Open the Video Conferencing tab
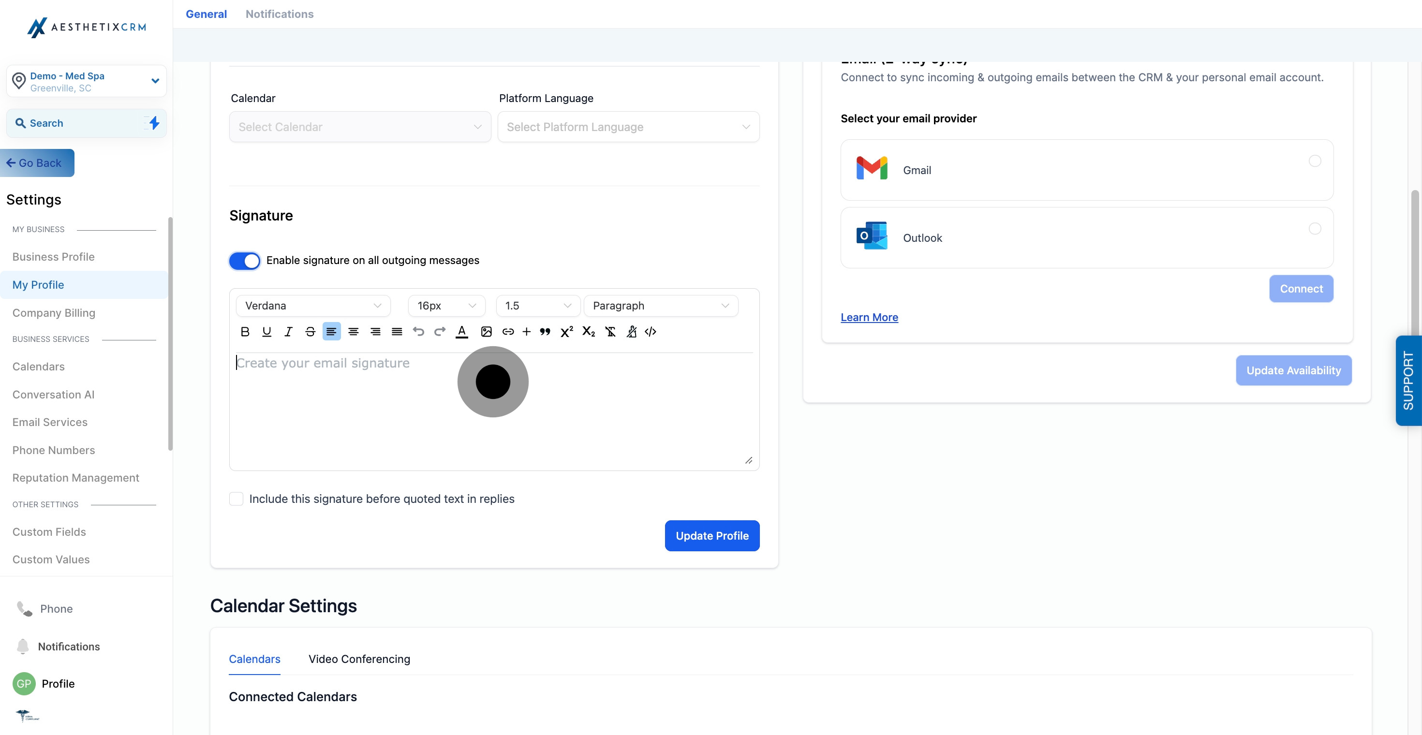 [x=359, y=659]
